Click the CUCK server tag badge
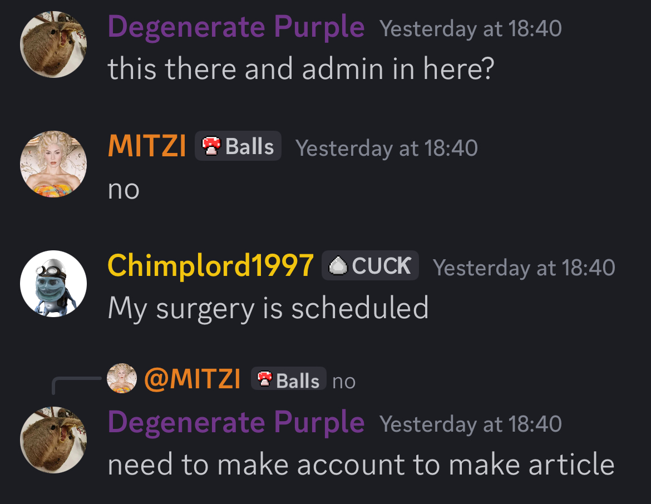Image resolution: width=651 pixels, height=504 pixels. click(370, 266)
